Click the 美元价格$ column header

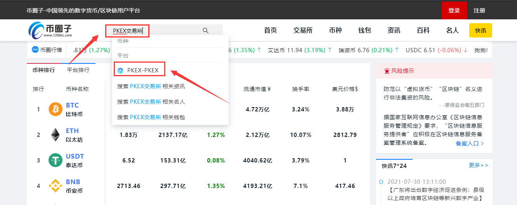tap(345, 89)
